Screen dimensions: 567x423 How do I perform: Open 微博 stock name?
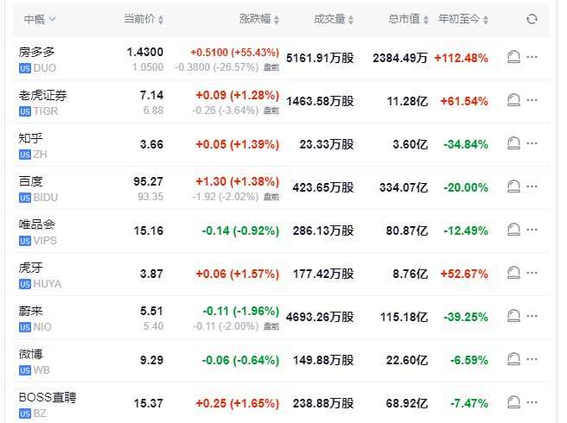30,354
